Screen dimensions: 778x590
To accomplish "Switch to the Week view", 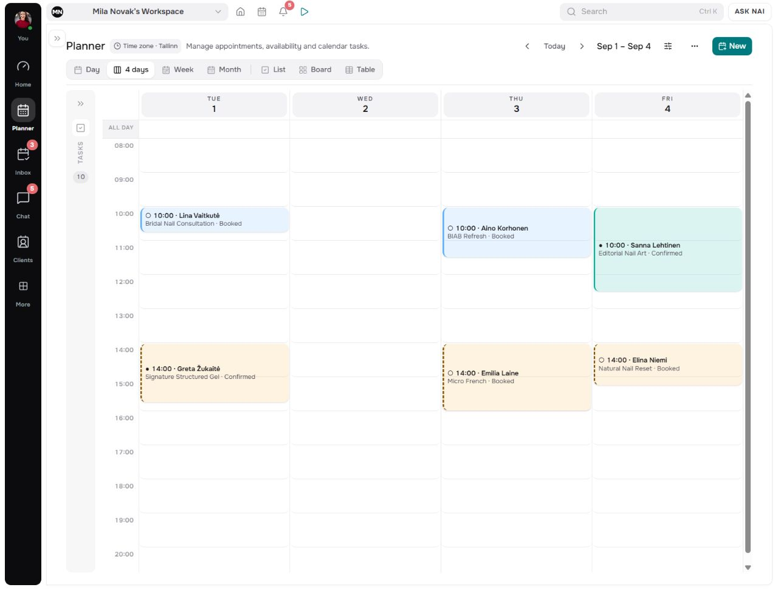I will [177, 70].
